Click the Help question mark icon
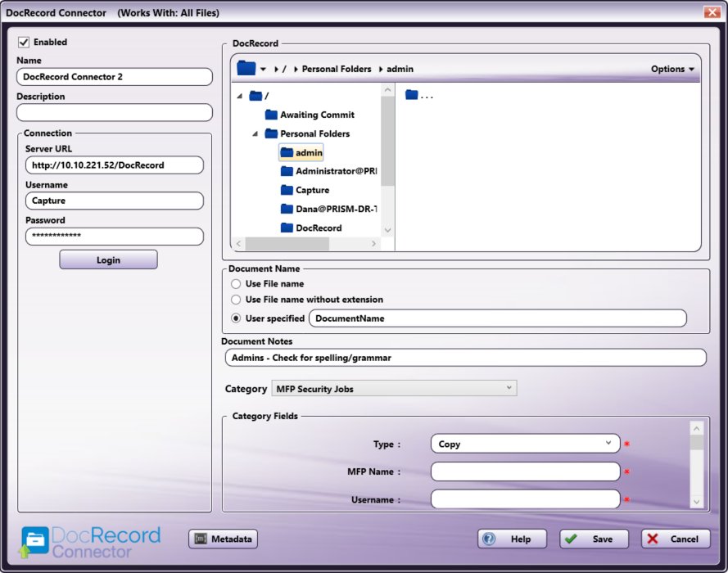The image size is (728, 573). pyautogui.click(x=489, y=539)
